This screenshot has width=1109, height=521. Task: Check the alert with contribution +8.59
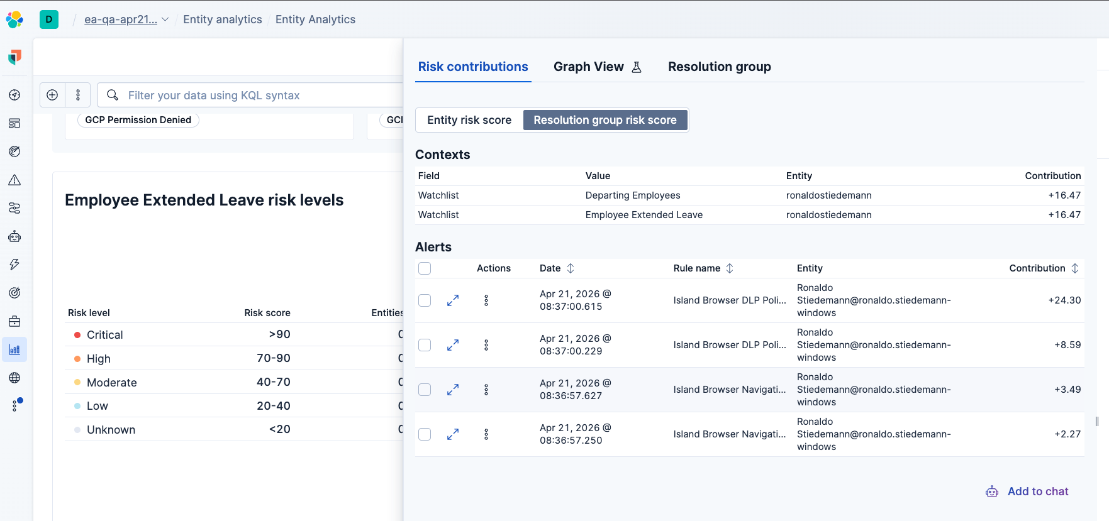tap(425, 345)
